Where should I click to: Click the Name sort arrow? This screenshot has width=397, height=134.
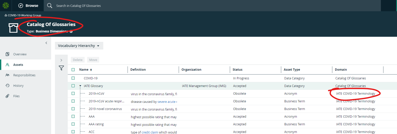pos(91,70)
